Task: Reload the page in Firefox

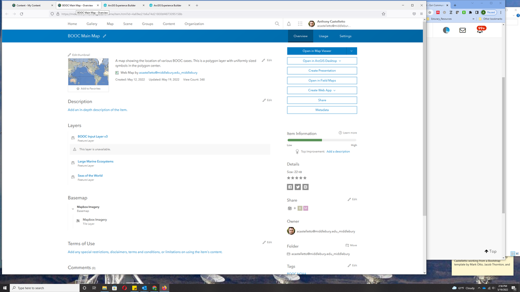Action: [x=21, y=14]
